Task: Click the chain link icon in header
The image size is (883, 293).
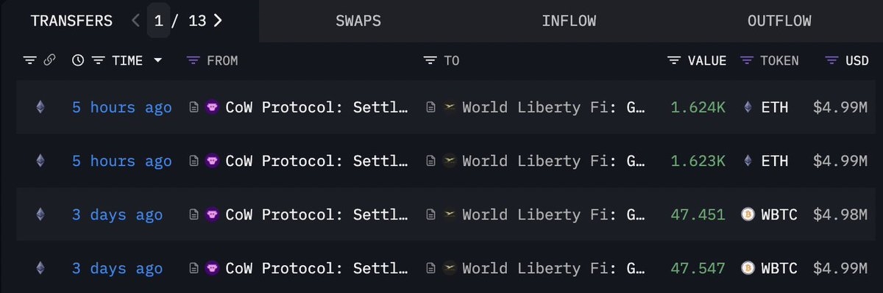Action: point(49,60)
